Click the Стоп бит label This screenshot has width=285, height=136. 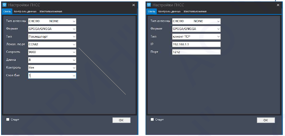click(13, 75)
